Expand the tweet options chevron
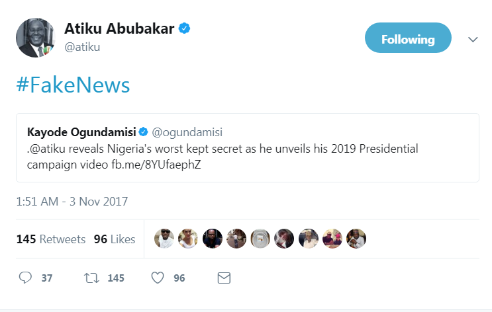Image resolution: width=492 pixels, height=312 pixels. [x=473, y=40]
